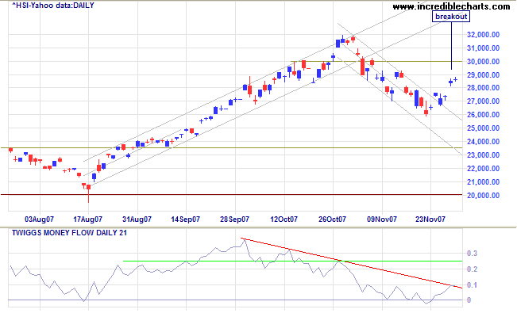Viewport: 517px width, 313px height.
Task: Click the 30,000.00 price axis label
Action: tap(484, 62)
